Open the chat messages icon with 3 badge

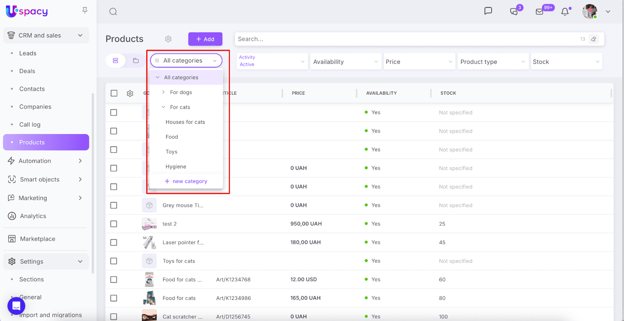514,12
